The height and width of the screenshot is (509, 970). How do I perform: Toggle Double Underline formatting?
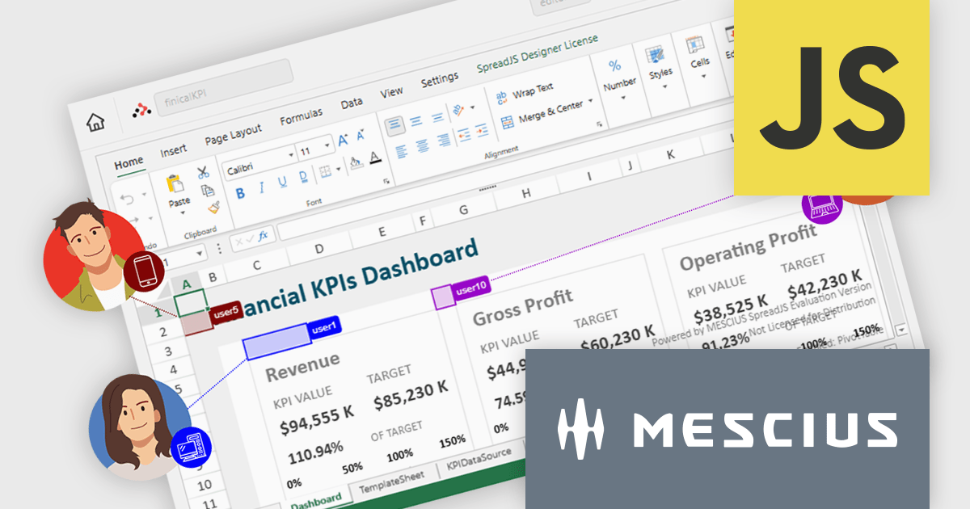(302, 176)
